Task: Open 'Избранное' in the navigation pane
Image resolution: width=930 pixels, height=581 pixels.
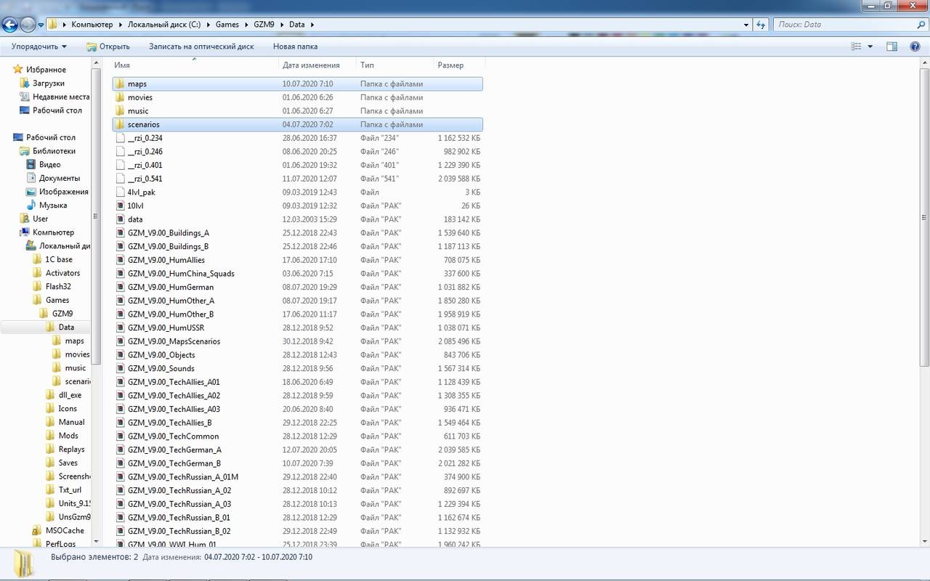Action: point(46,70)
